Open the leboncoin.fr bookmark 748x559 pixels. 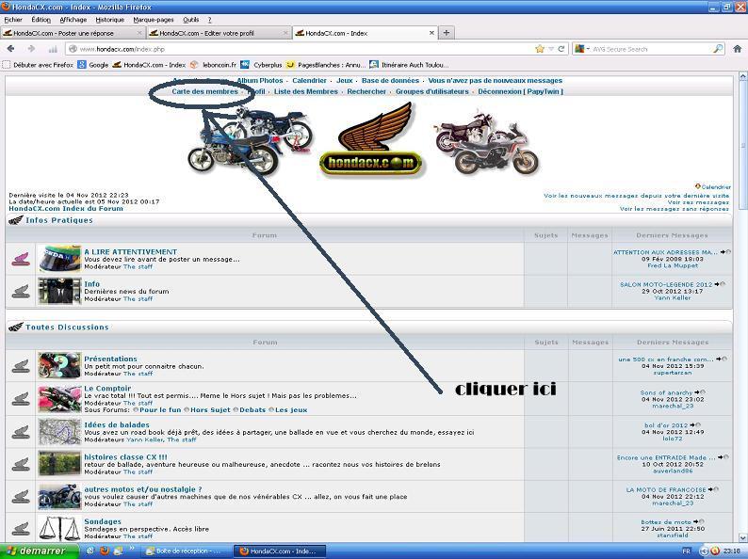[213, 65]
